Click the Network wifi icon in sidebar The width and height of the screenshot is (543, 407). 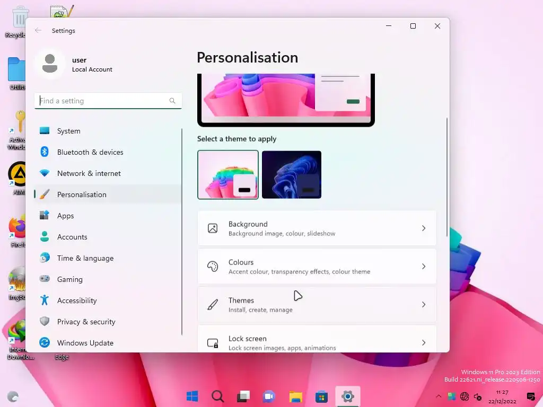[x=45, y=173]
